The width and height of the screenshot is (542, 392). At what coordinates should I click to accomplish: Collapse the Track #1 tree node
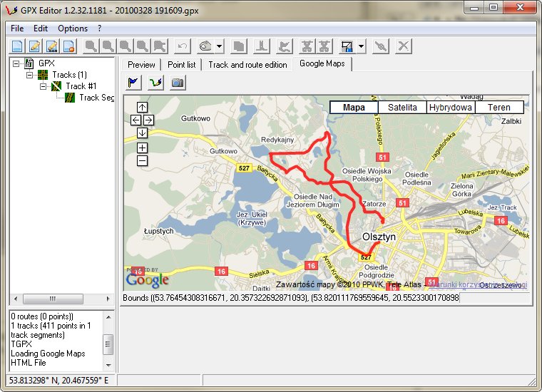coord(44,86)
